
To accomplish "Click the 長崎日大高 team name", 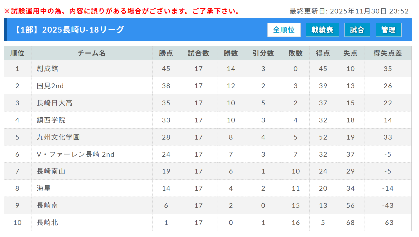I will (55, 103).
